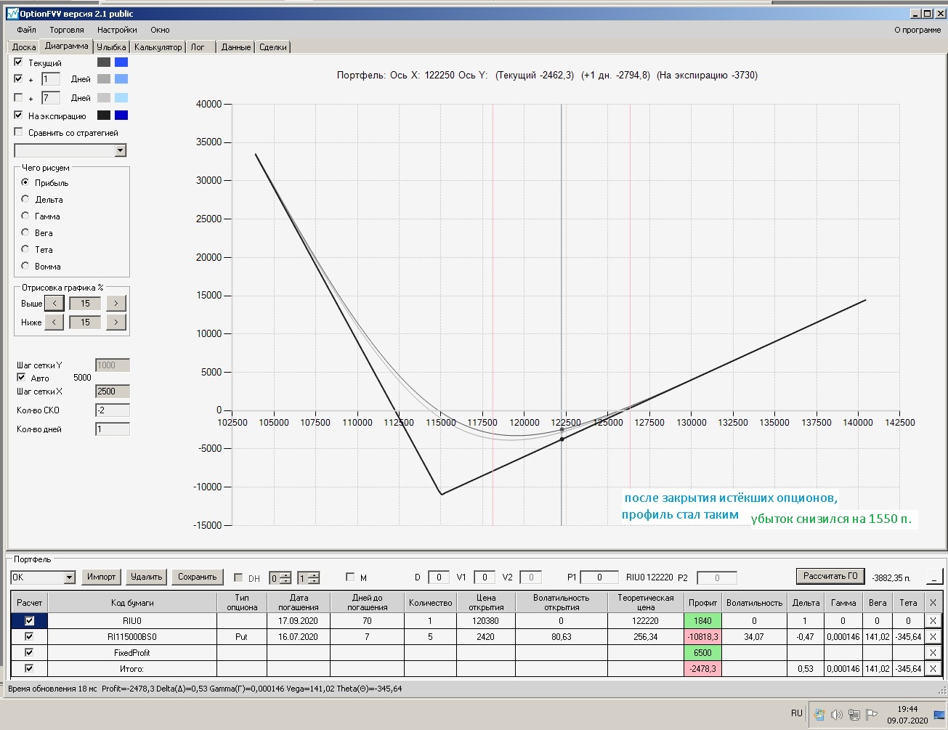Decrease the Выше percent with left arrow
Screen dimensions: 948x730
[54, 304]
